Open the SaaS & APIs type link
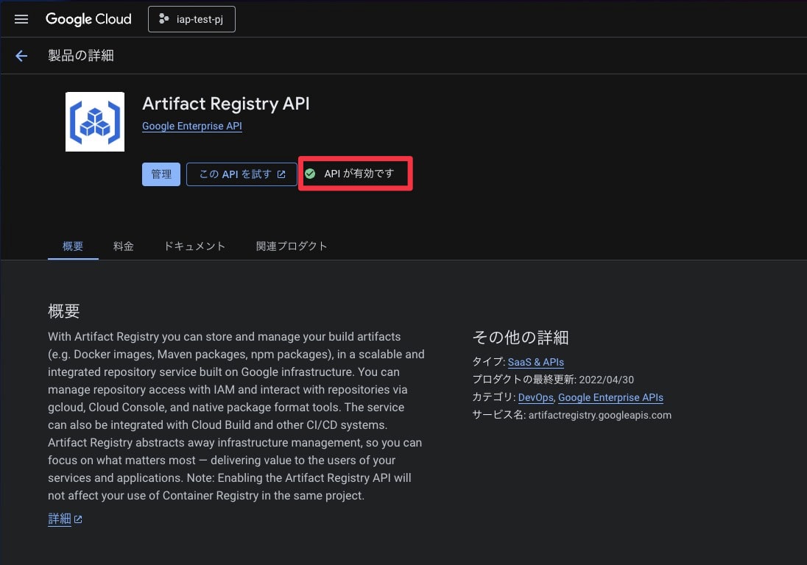Viewport: 807px width, 565px height. click(x=536, y=362)
